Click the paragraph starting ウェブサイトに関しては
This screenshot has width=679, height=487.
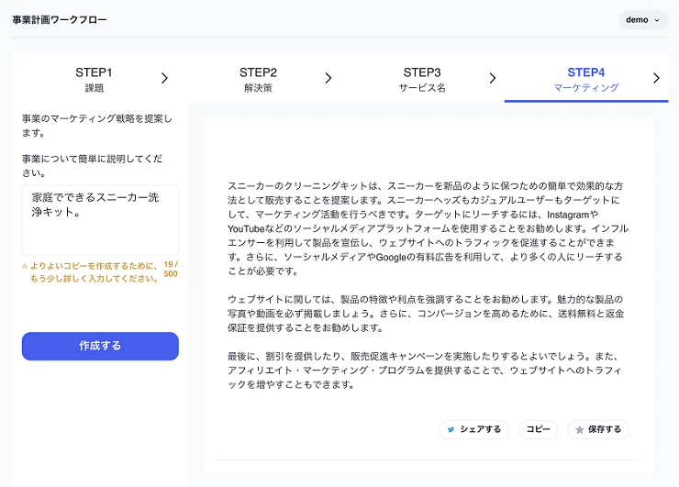pos(426,314)
